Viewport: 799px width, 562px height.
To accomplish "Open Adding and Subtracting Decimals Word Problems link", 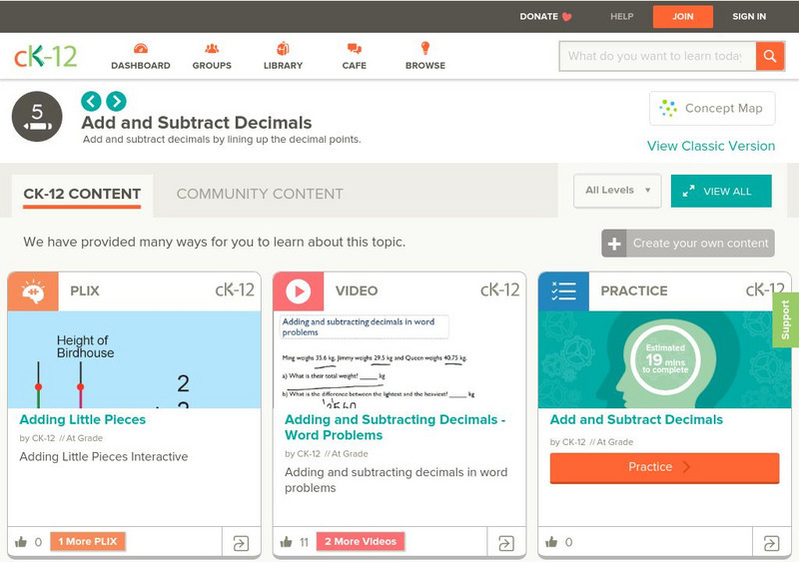I will point(395,427).
